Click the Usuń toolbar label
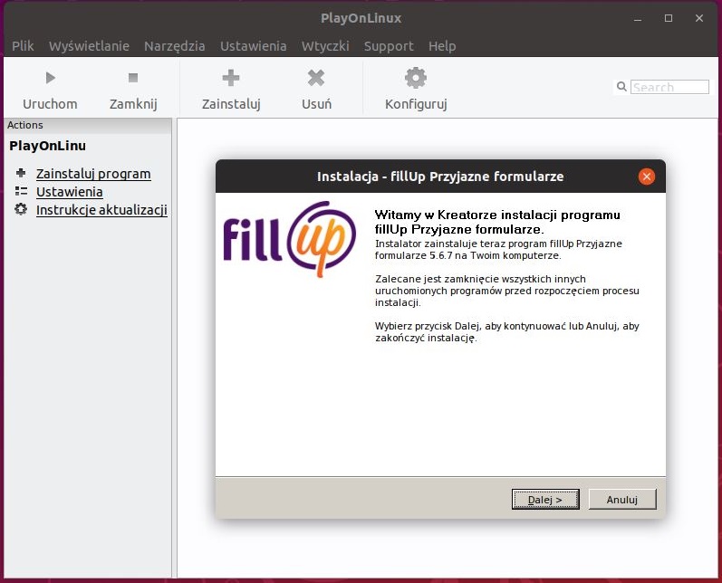Screen dimensions: 722x583 pyautogui.click(x=316, y=104)
